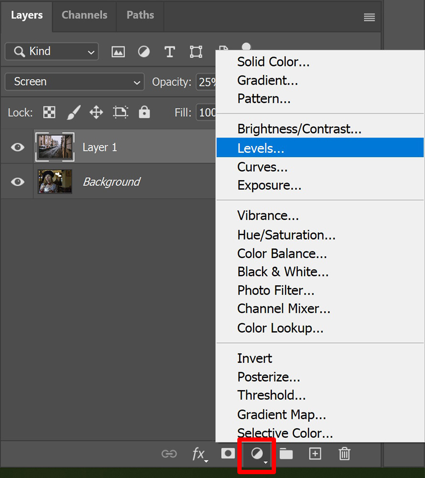The width and height of the screenshot is (425, 478).
Task: Click the Fill label
Action: [x=183, y=112]
